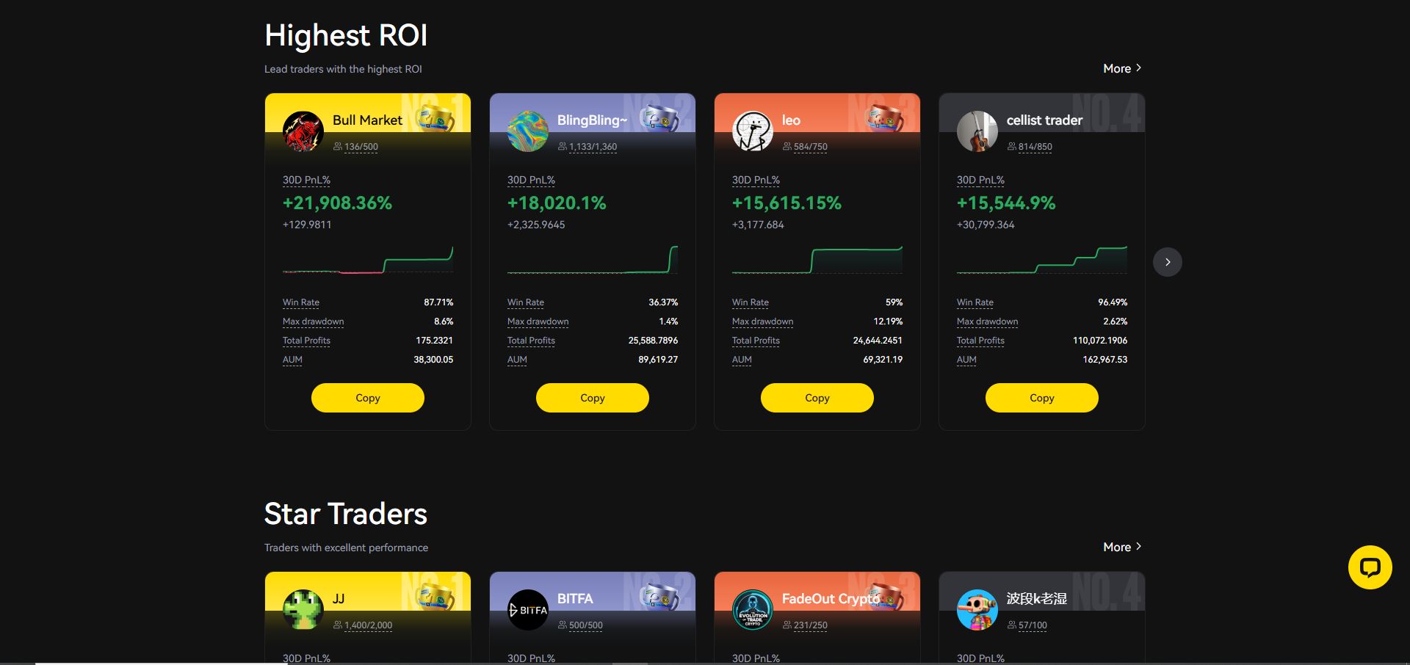This screenshot has height=665, width=1410.
Task: Expand More in Star Traders section
Action: [1121, 547]
